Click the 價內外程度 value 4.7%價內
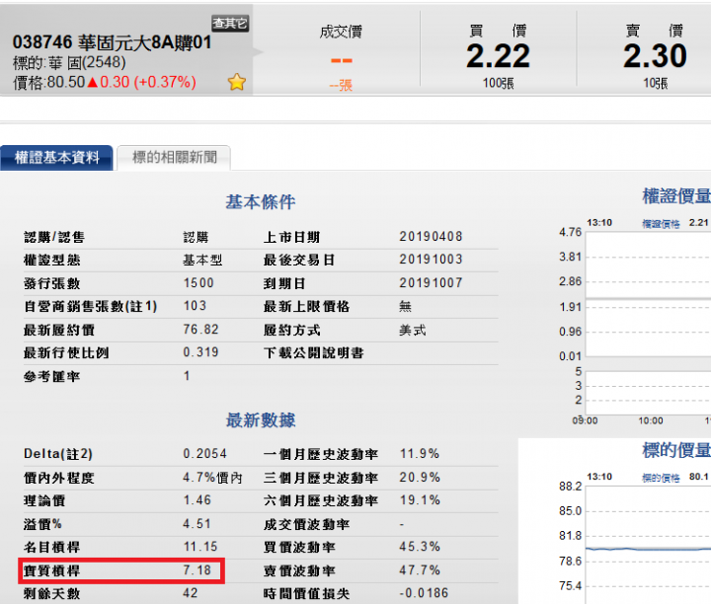The height and width of the screenshot is (604, 711). [212, 478]
